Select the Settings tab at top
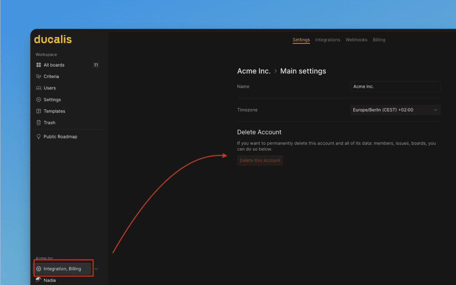The width and height of the screenshot is (456, 285). click(301, 40)
